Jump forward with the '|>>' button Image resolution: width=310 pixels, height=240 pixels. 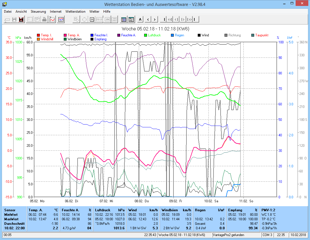pyautogui.click(x=189, y=19)
